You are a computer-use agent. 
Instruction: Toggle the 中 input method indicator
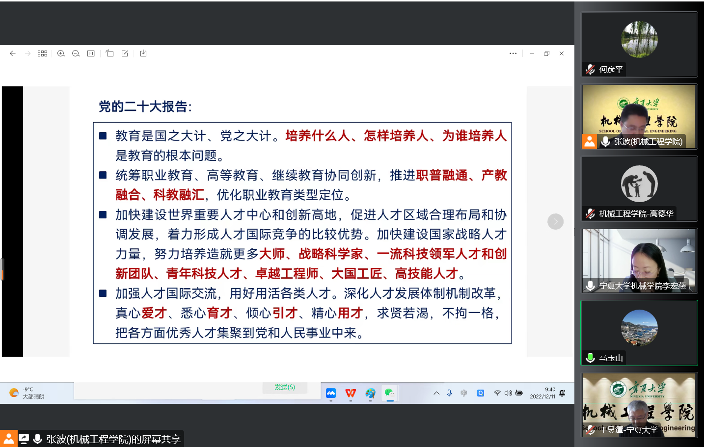point(464,393)
